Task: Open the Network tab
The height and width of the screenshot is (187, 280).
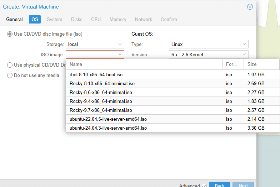Action: pyautogui.click(x=144, y=19)
